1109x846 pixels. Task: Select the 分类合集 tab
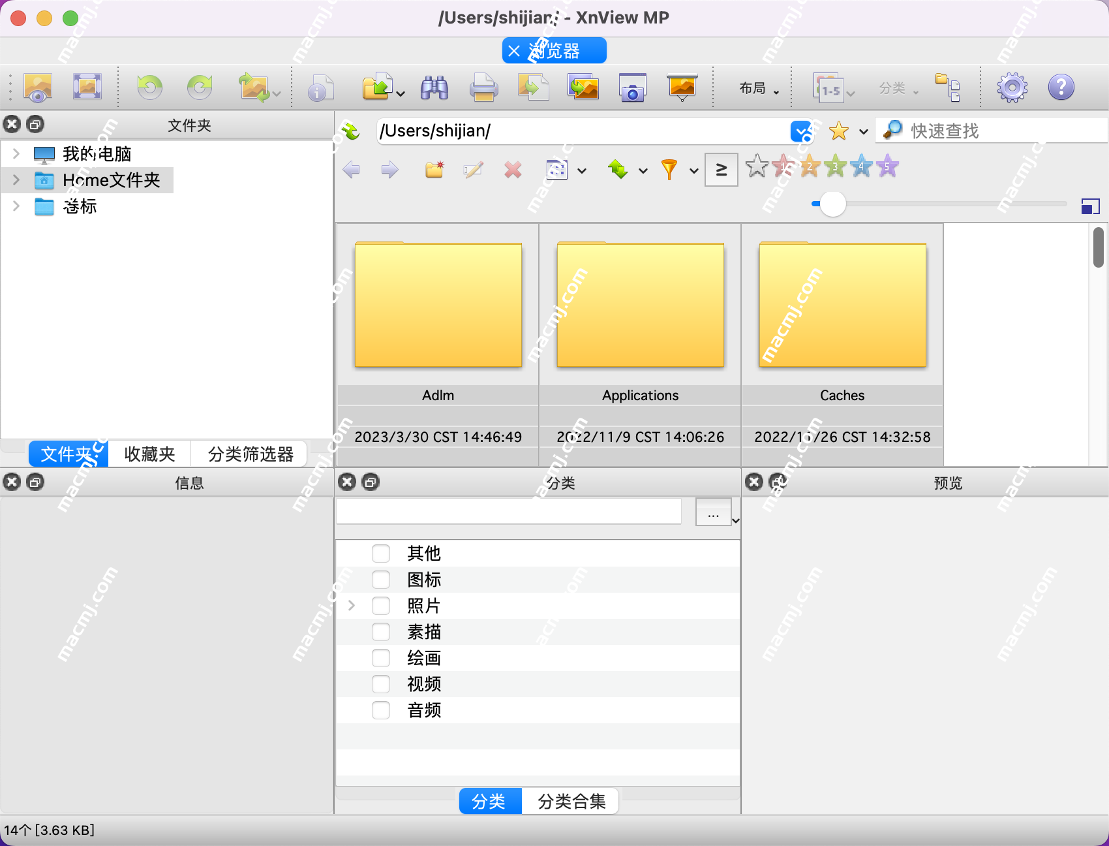click(x=571, y=801)
